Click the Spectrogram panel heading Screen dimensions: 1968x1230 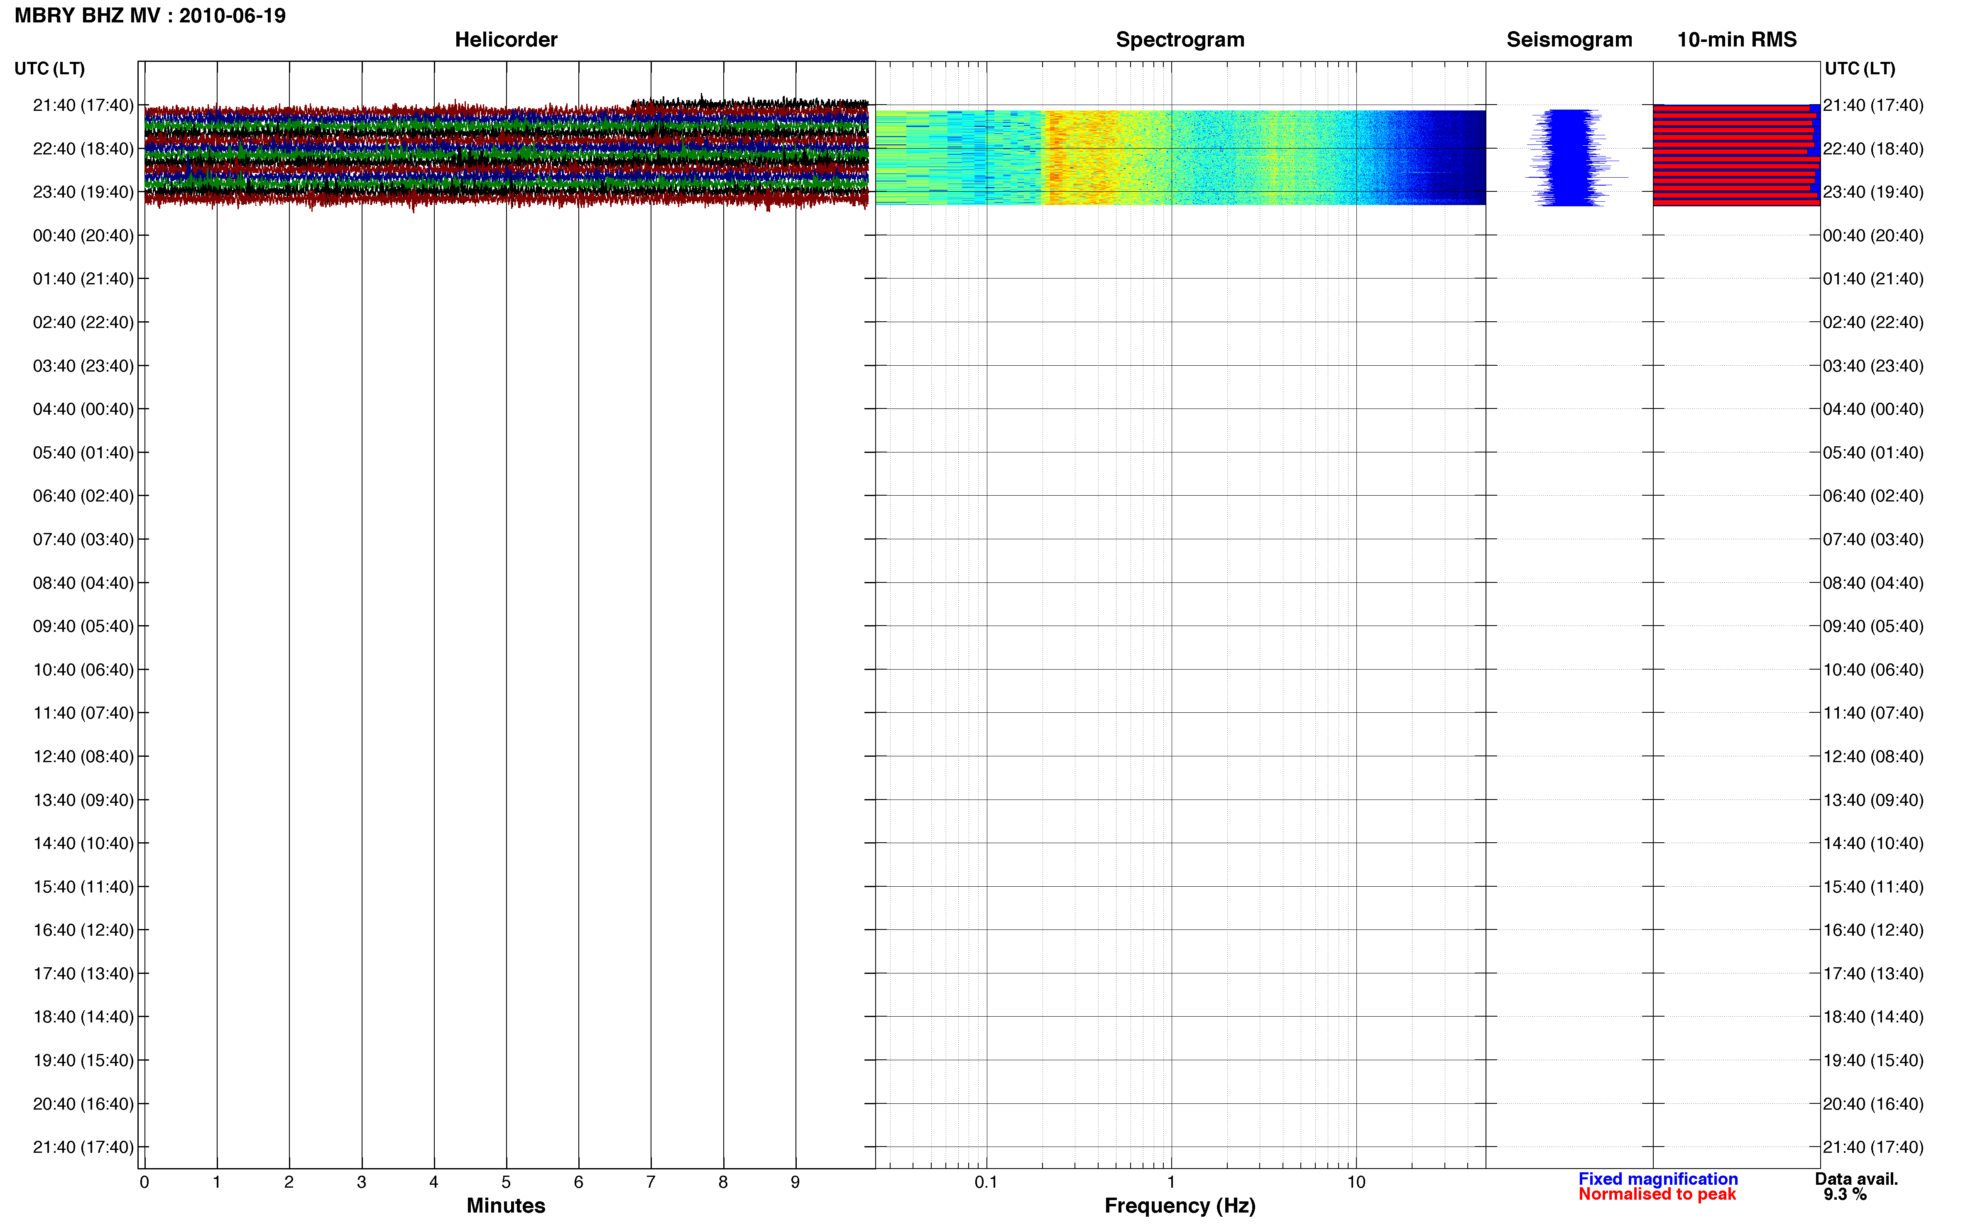(1180, 40)
